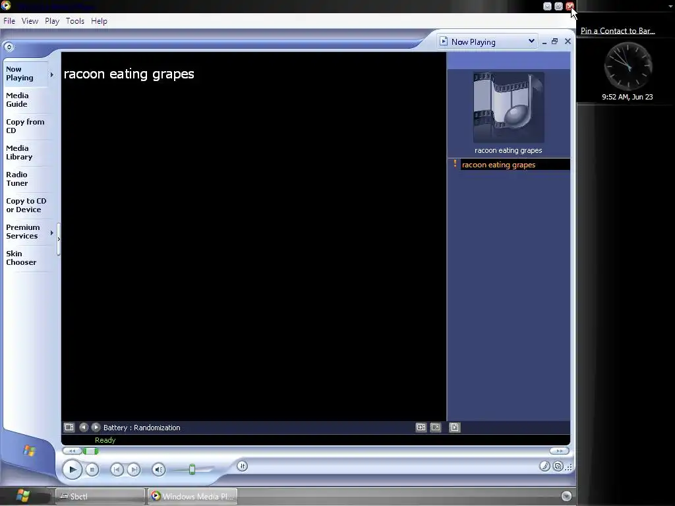Screen dimensions: 675x506
Task: Click the Battery : Randomization visualization label
Action: tap(142, 427)
